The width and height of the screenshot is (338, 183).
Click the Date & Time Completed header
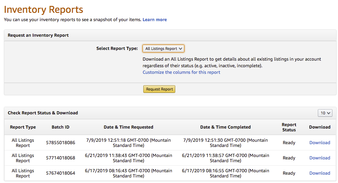(x=225, y=127)
